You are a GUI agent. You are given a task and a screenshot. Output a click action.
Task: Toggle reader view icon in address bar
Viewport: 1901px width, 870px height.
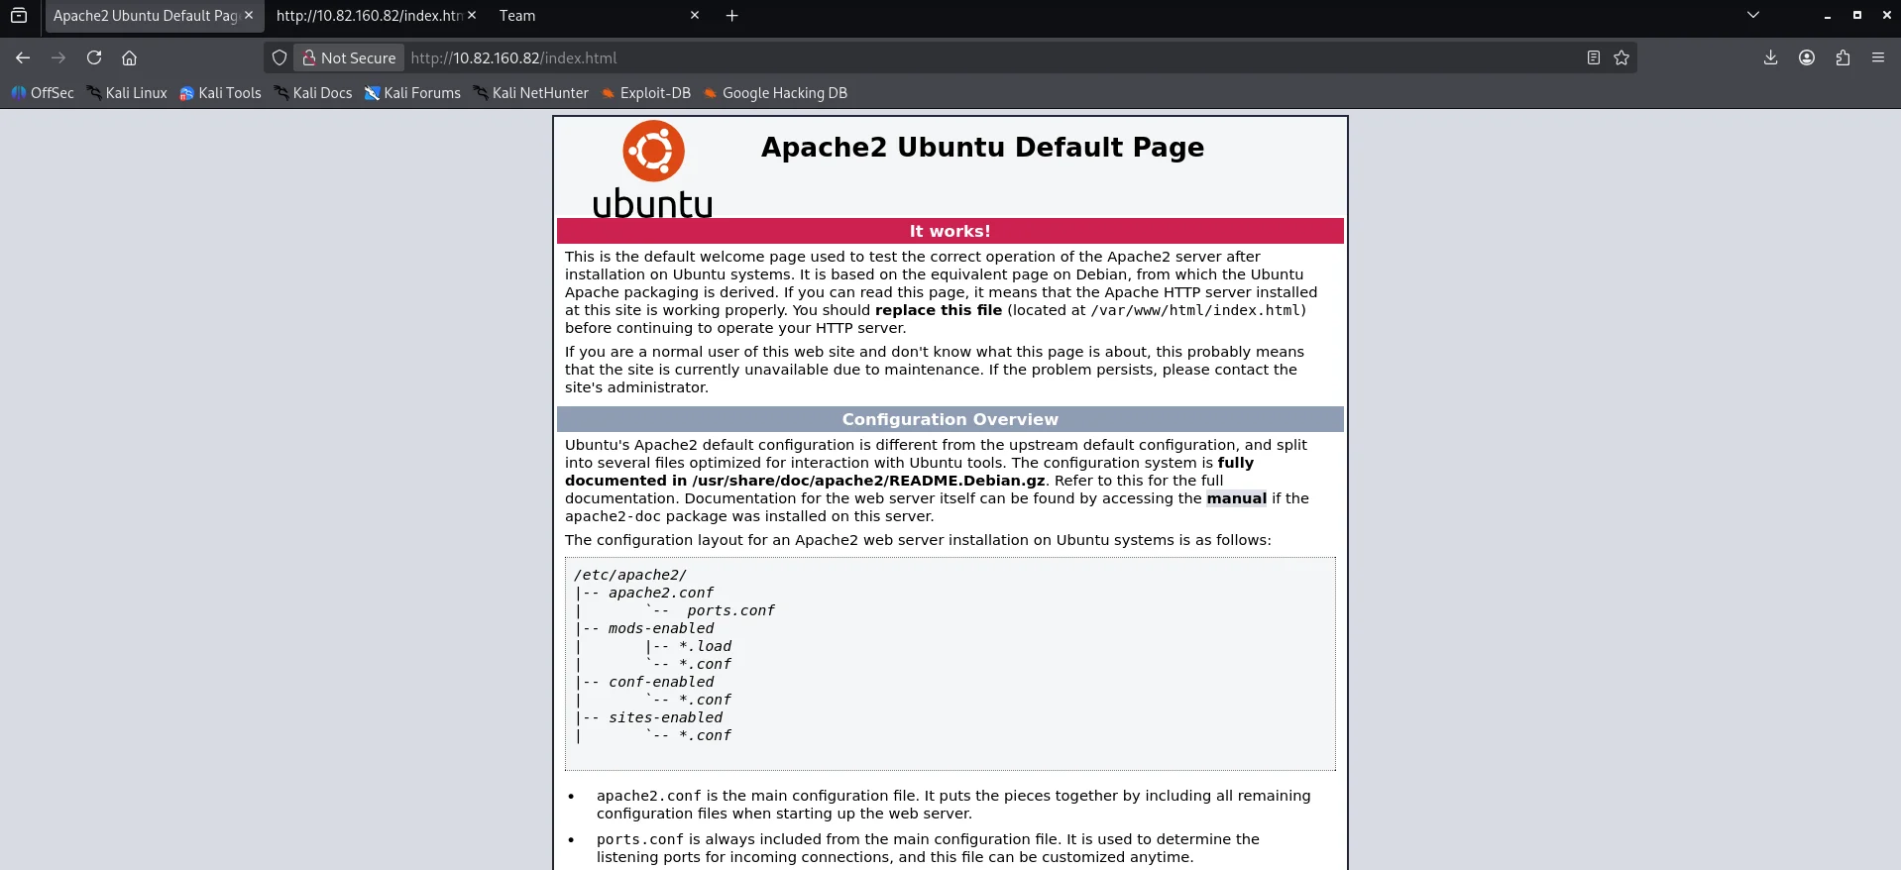coord(1593,57)
